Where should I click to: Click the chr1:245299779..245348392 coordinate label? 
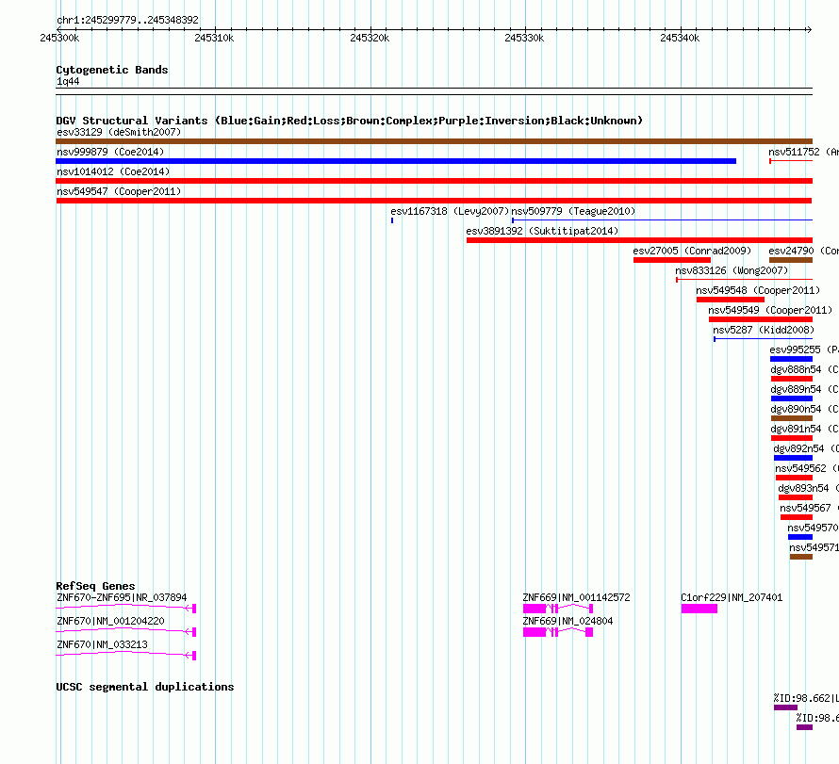127,20
